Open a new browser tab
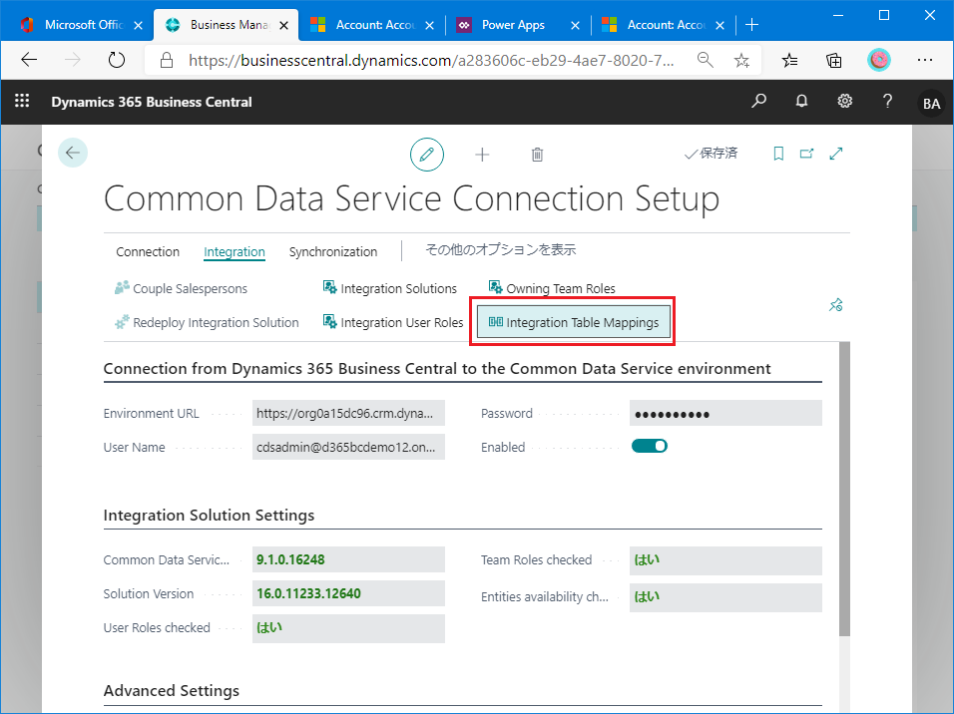The height and width of the screenshot is (714, 954). 752,25
